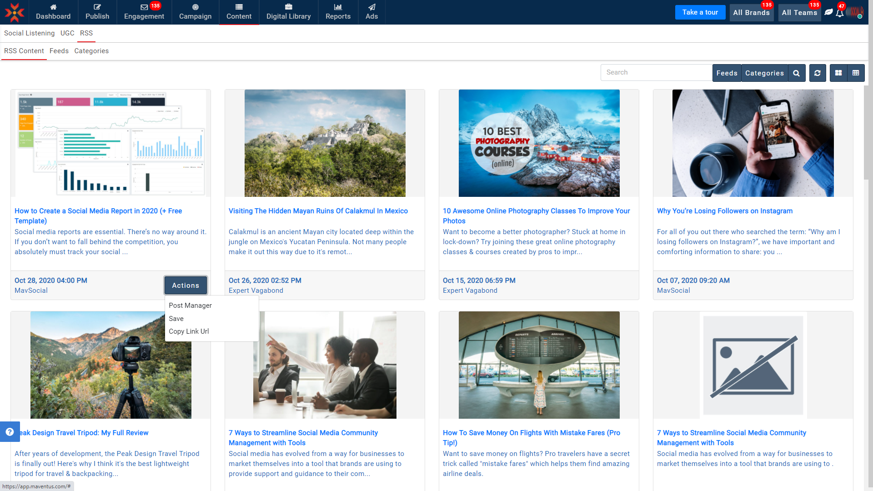Open the notifications bell icon
Viewport: 873px width, 491px height.
pos(840,13)
